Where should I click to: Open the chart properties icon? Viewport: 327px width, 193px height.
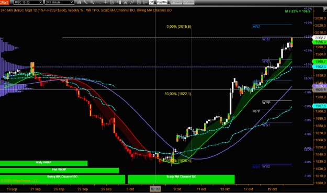click(139, 2)
